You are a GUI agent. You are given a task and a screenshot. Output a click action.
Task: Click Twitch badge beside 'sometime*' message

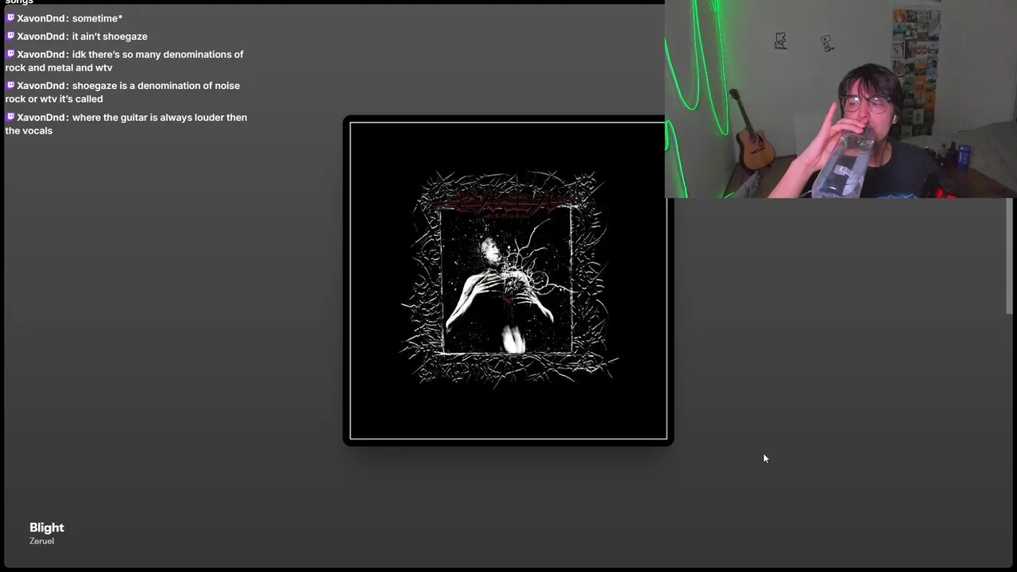(10, 17)
